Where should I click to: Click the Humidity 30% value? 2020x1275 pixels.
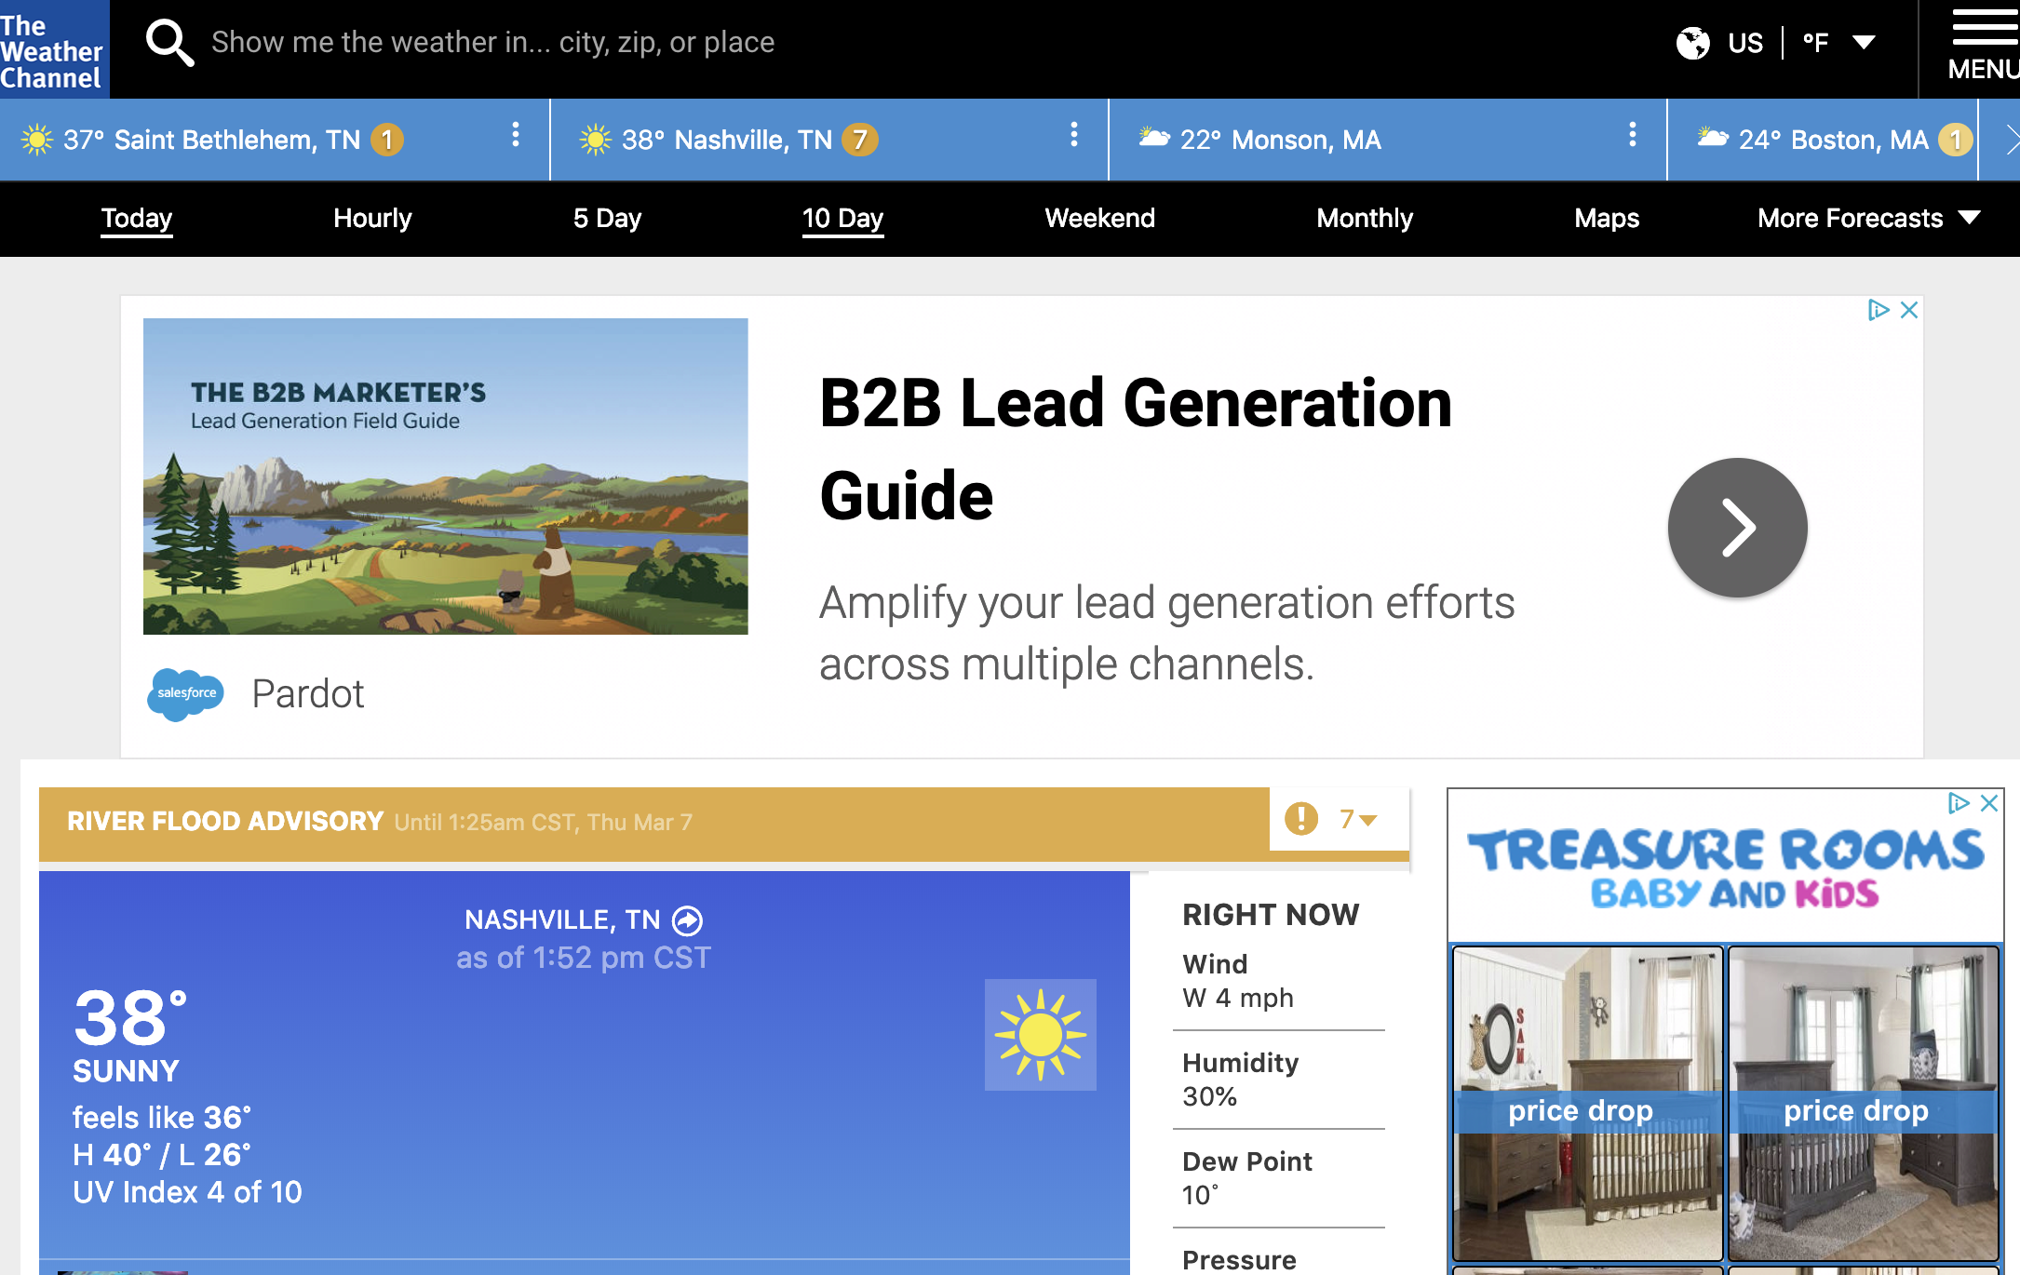(x=1210, y=1096)
